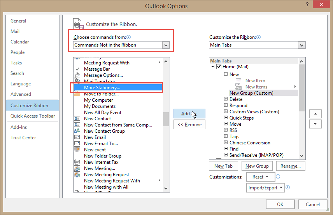
Task: Expand the Send/Receive (IMAP/POP) group
Action: 226,155
